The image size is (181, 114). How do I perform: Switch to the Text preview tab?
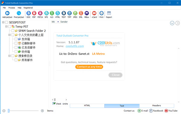pos(122,106)
